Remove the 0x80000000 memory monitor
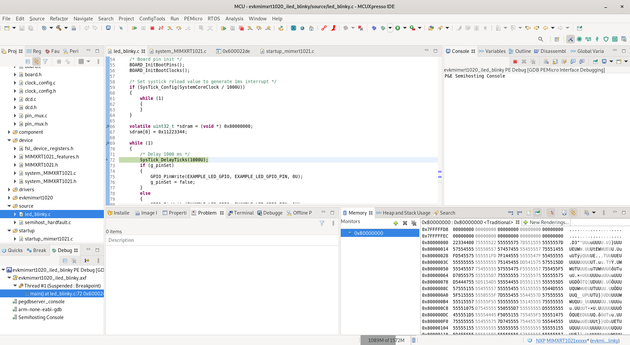Image resolution: width=630 pixels, height=345 pixels. [x=405, y=223]
